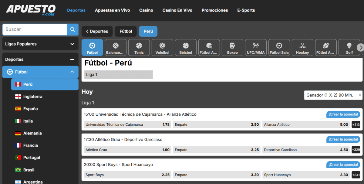Open the 15:00 Cajamarca - Alianza Atlético match

pyautogui.click(x=140, y=114)
